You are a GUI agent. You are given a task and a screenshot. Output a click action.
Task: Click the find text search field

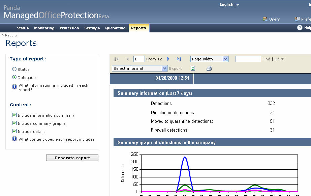point(248,59)
